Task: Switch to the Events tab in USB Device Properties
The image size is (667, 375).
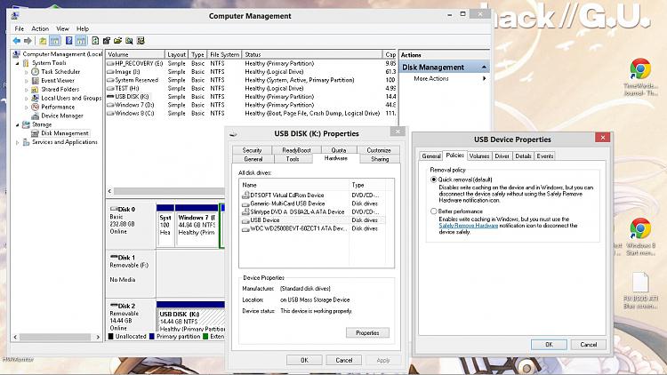Action: coord(545,156)
